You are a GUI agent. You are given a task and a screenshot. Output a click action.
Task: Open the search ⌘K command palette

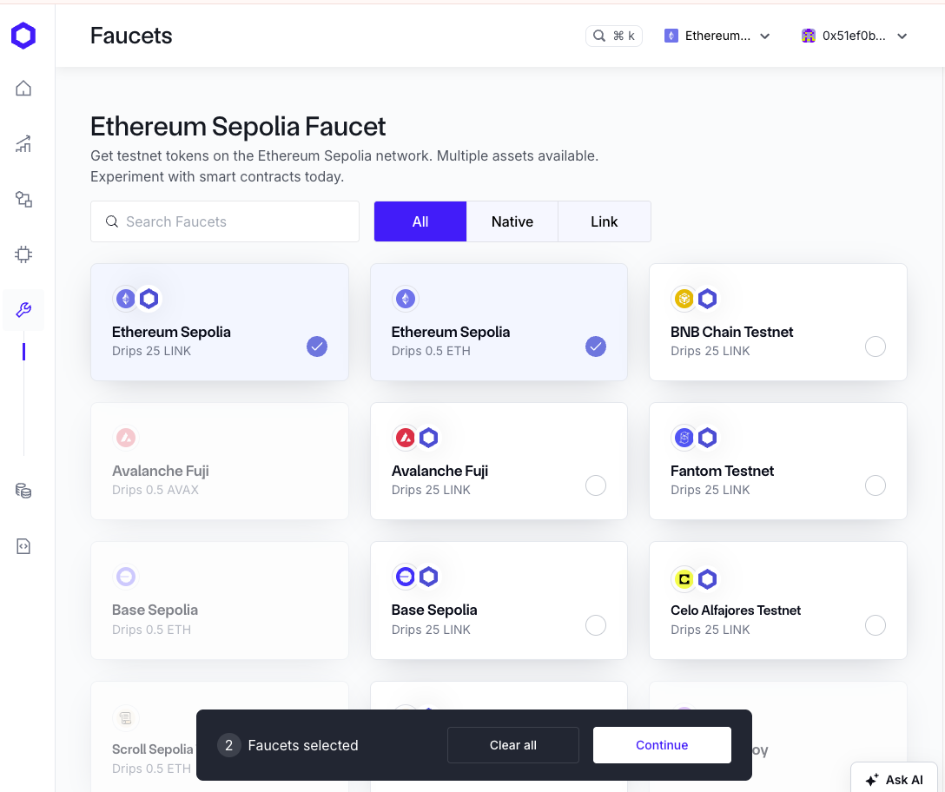pyautogui.click(x=614, y=36)
